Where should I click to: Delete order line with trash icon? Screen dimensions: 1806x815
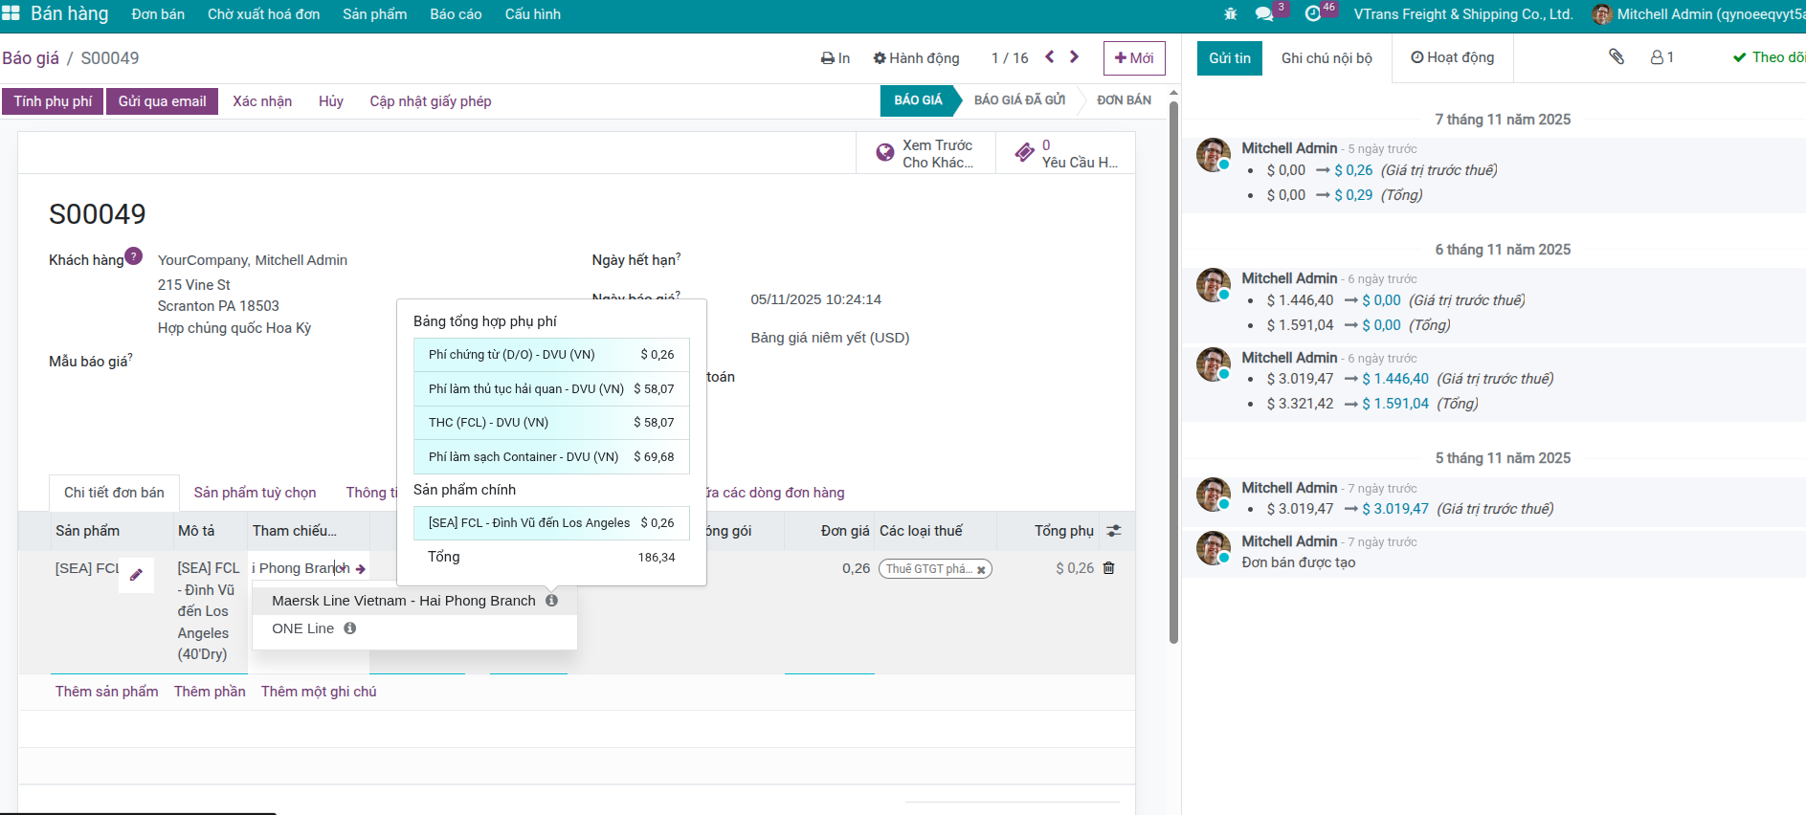[1109, 568]
